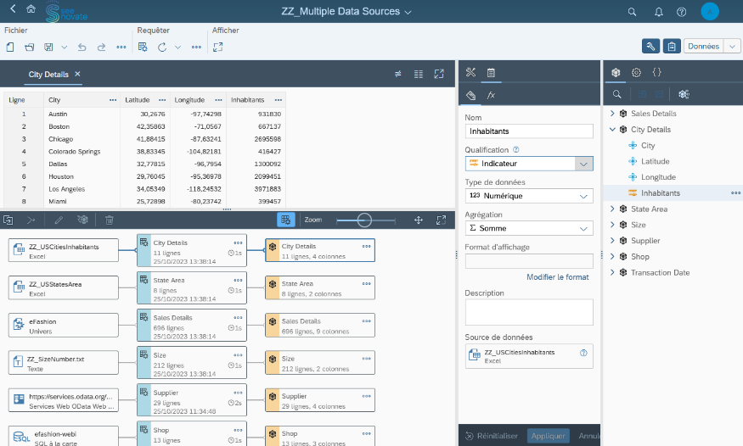Click the open document folder icon
This screenshot has height=446, width=743.
click(30, 47)
